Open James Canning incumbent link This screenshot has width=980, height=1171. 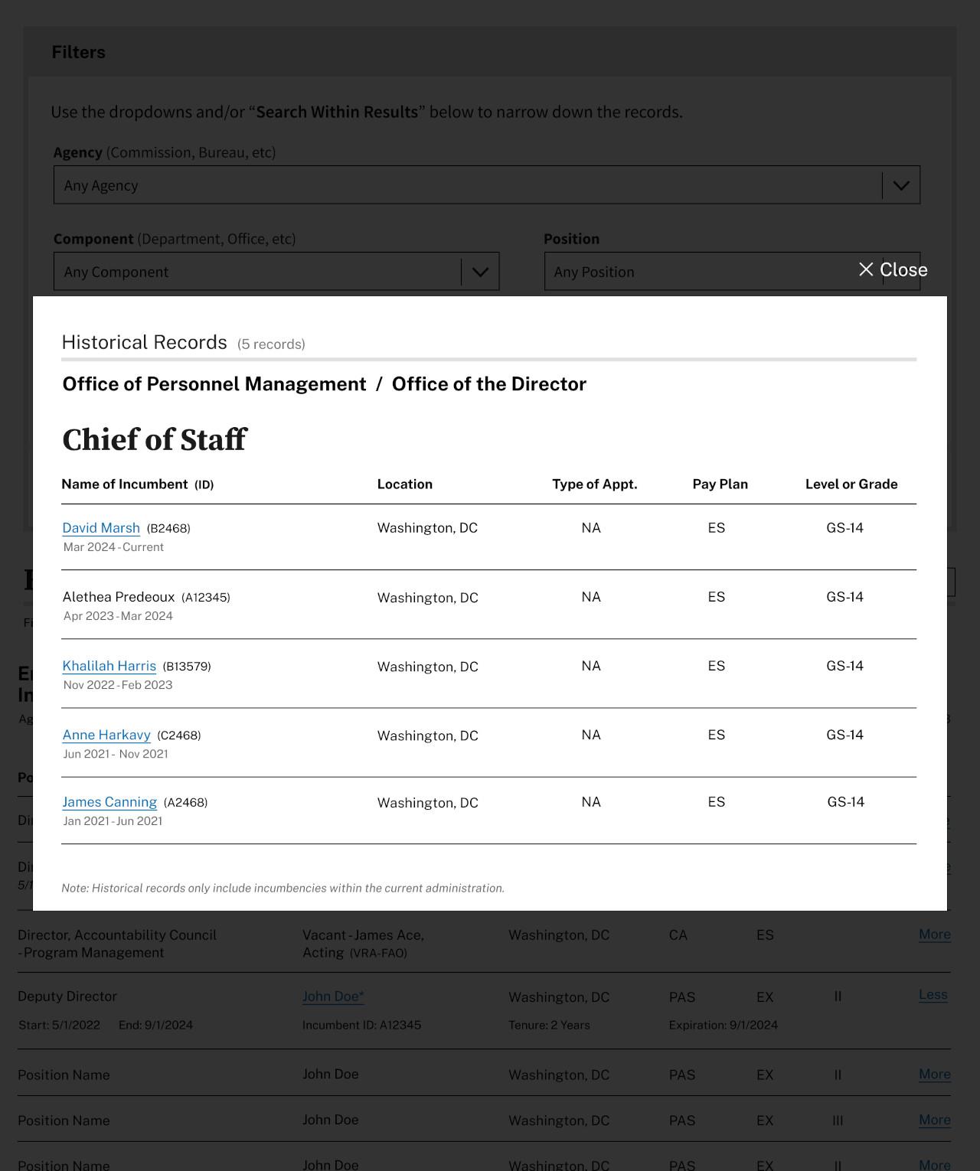[109, 802]
